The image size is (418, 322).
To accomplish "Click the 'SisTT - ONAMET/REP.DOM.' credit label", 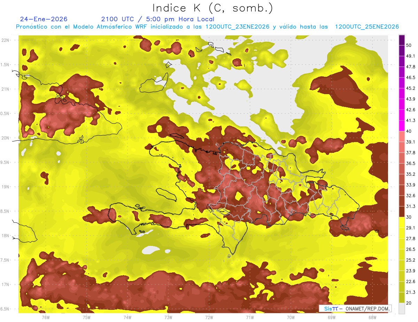I will (356, 308).
